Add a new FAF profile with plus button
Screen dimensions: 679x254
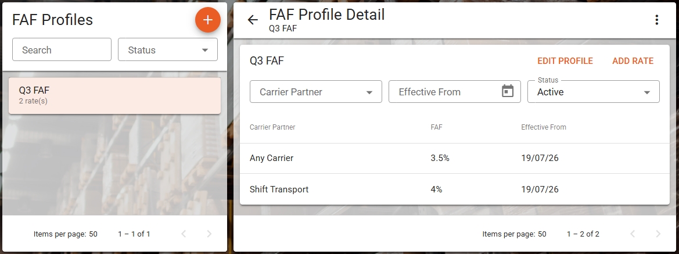point(208,20)
